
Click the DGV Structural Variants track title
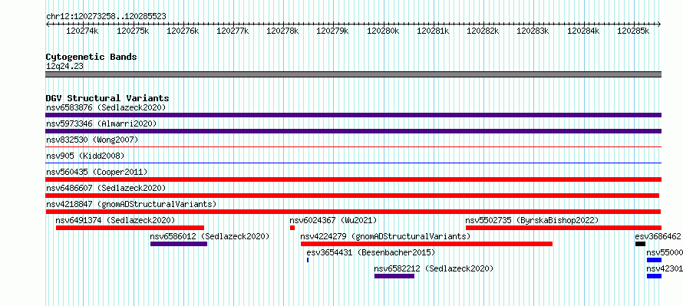pos(107,98)
